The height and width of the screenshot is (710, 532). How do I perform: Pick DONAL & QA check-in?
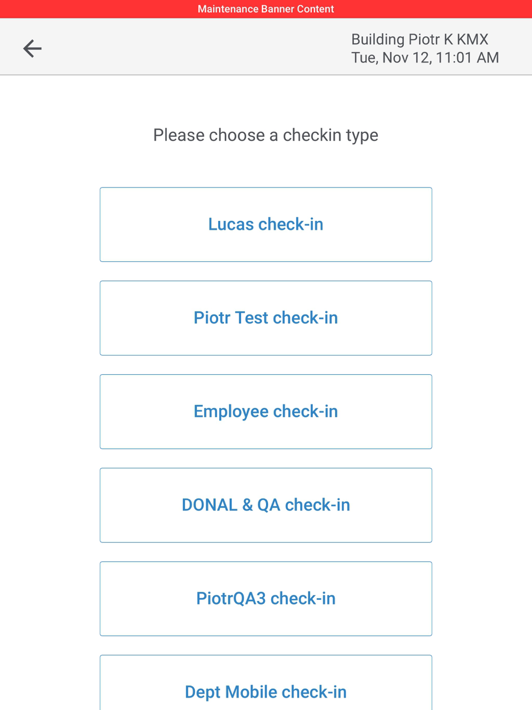click(x=265, y=505)
